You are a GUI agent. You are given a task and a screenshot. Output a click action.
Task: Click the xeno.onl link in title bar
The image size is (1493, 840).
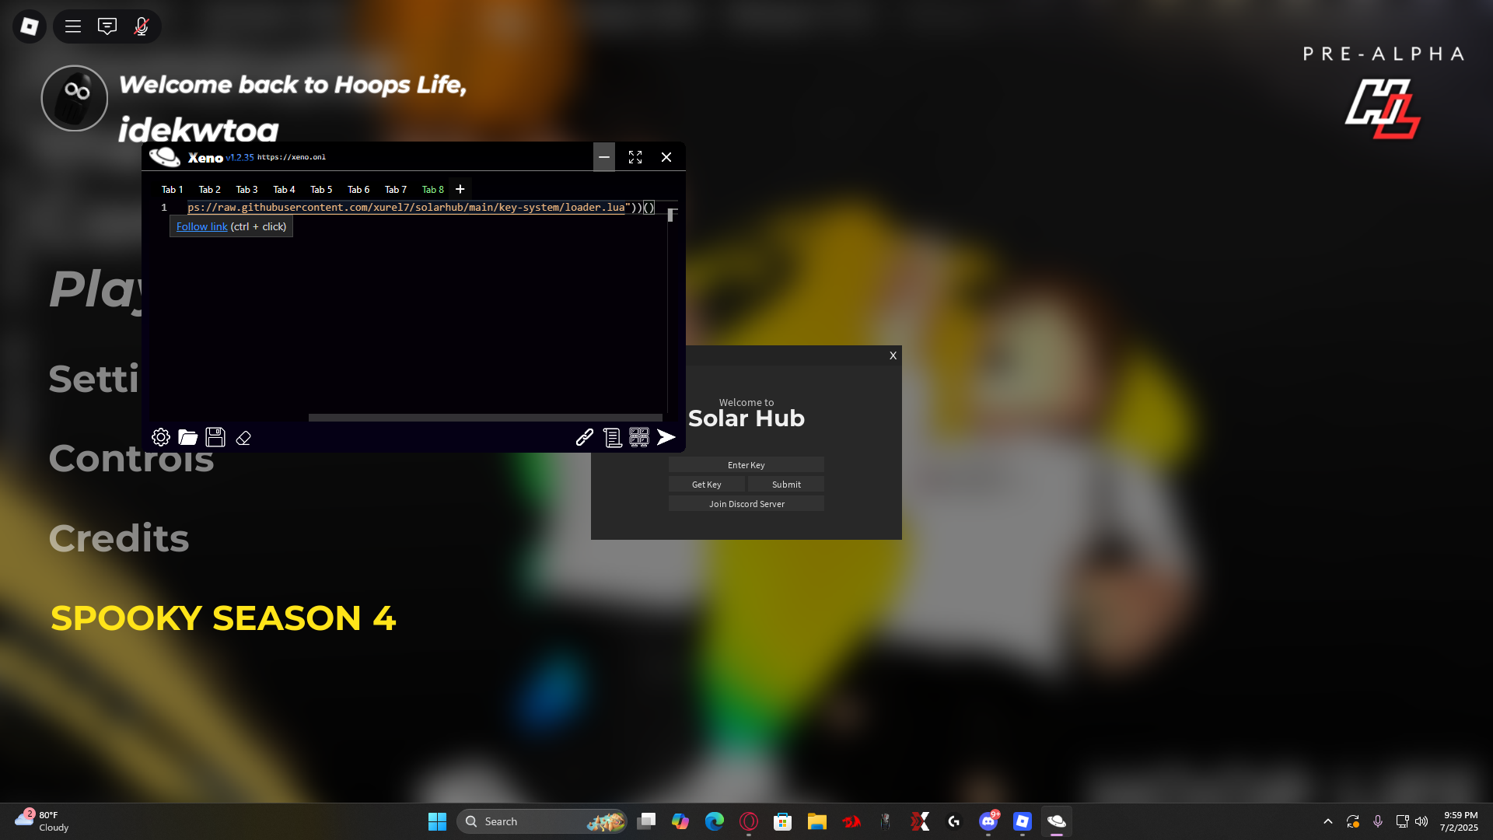tap(292, 157)
